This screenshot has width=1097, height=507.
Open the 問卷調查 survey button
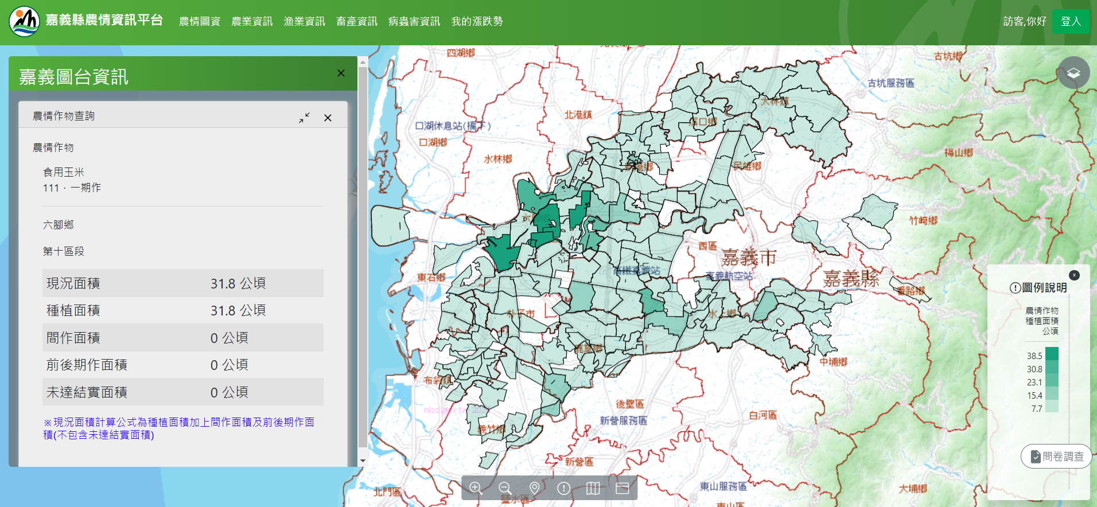coord(1056,457)
